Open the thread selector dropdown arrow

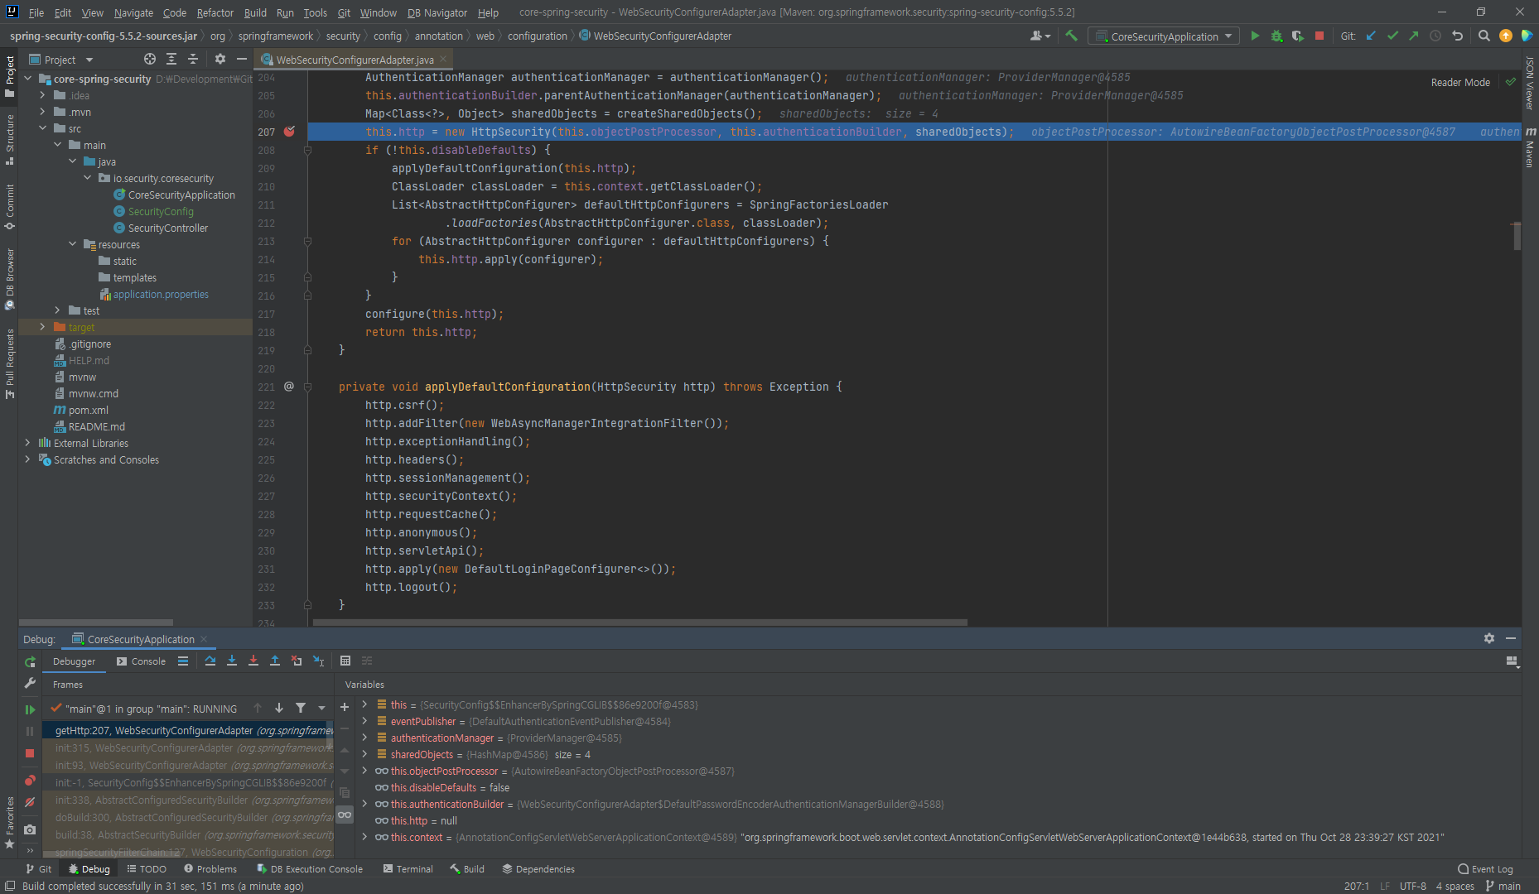coord(322,708)
